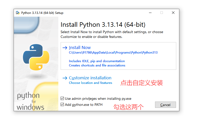This screenshot has height=122, width=200.
Task: Click the large Python logo image
Action: tap(36, 57)
